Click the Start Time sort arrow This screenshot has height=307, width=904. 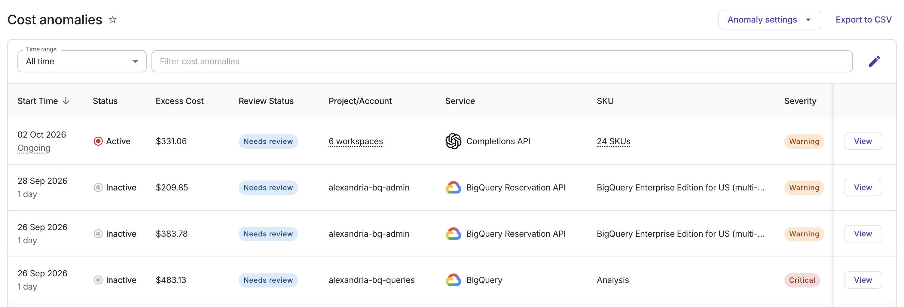(66, 101)
